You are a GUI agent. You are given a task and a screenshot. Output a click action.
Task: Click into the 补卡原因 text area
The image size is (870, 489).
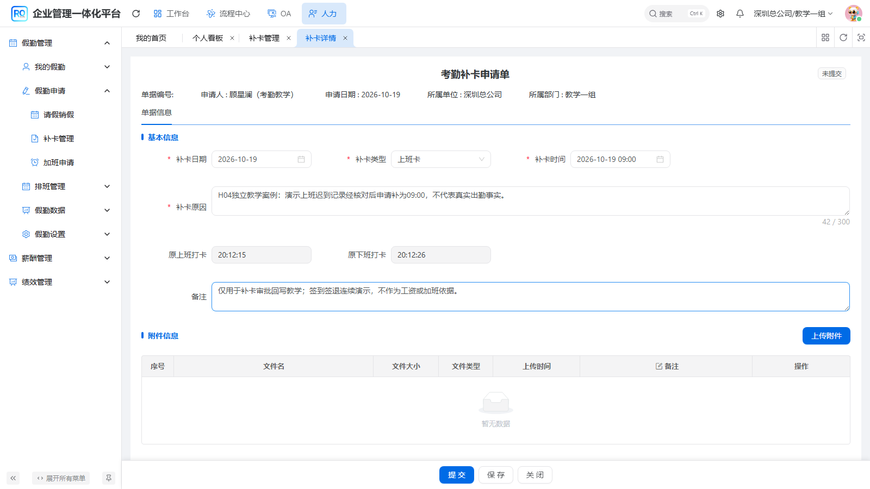531,201
